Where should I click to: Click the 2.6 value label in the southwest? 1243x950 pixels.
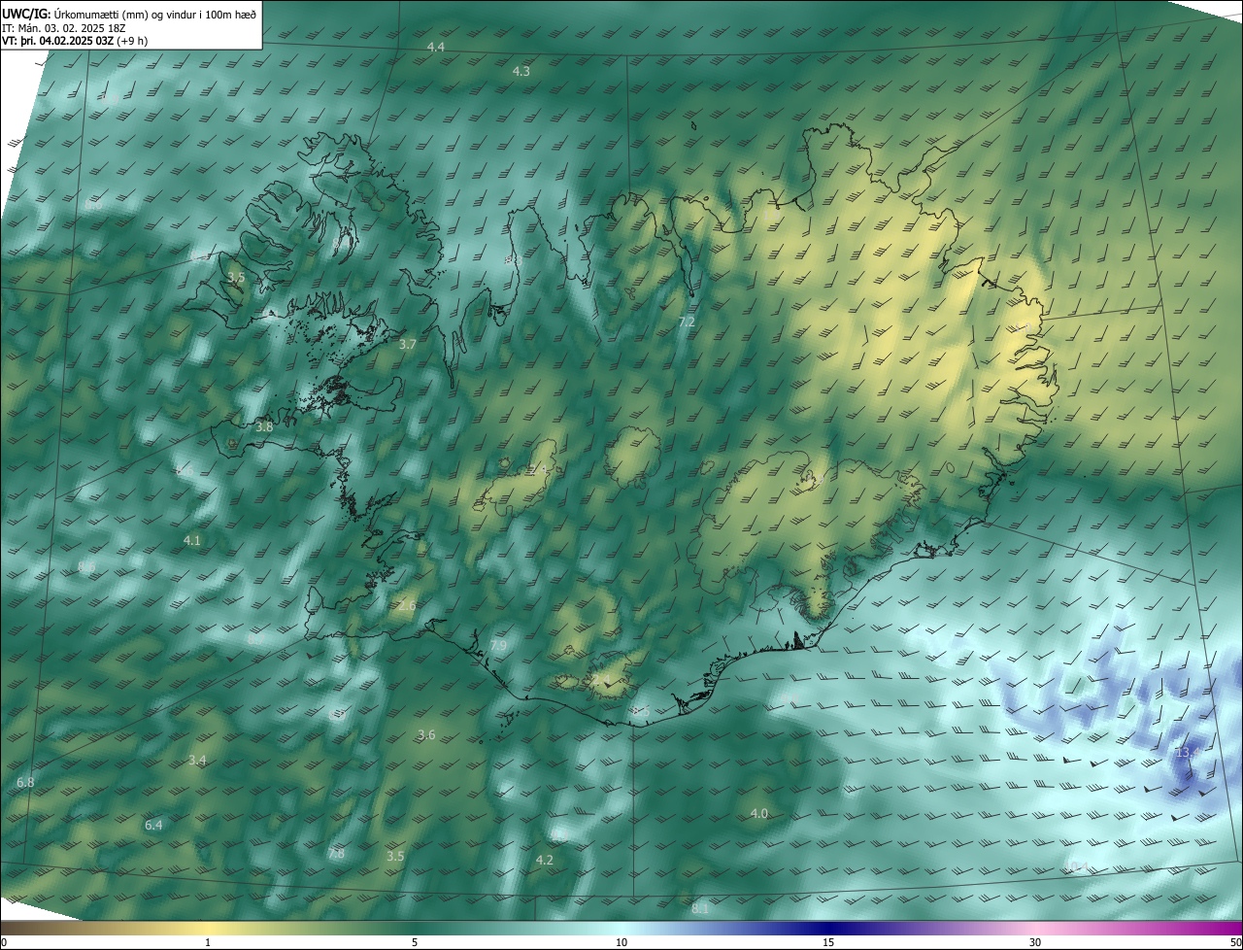pyautogui.click(x=407, y=606)
